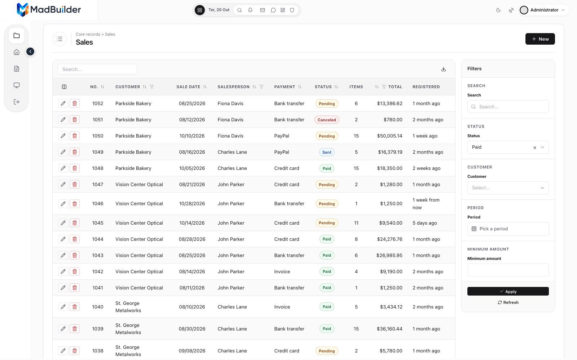Focus the Minimum amount input
The image size is (577, 360).
[x=508, y=270]
